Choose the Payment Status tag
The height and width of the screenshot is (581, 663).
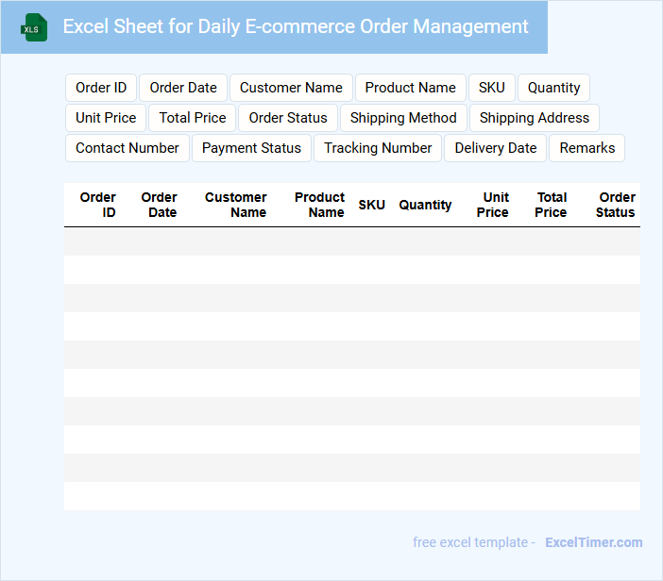point(251,148)
